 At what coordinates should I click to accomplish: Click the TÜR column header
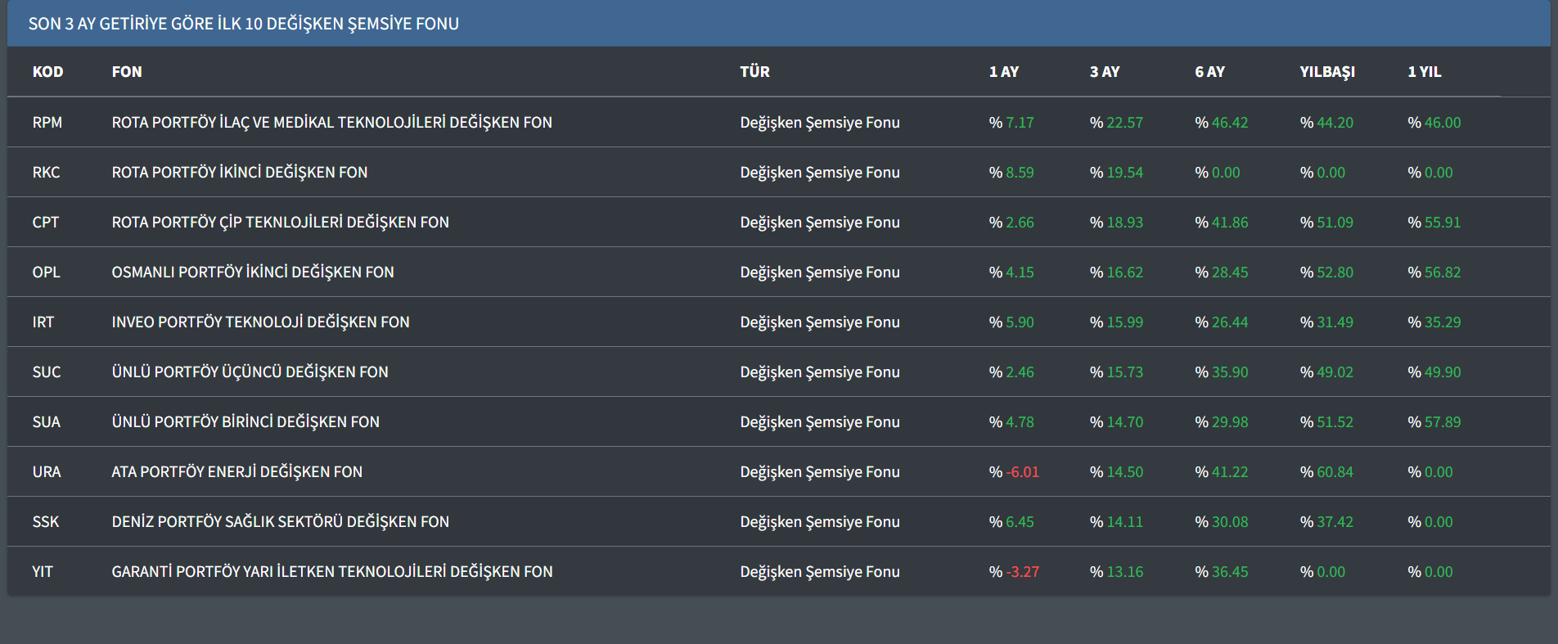(x=754, y=72)
